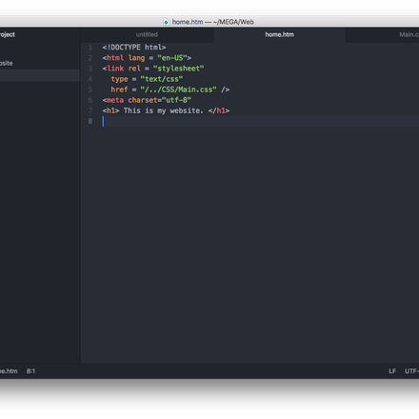This screenshot has width=419, height=419.
Task: Click the meta charset="utf-8" line
Action: click(x=147, y=100)
